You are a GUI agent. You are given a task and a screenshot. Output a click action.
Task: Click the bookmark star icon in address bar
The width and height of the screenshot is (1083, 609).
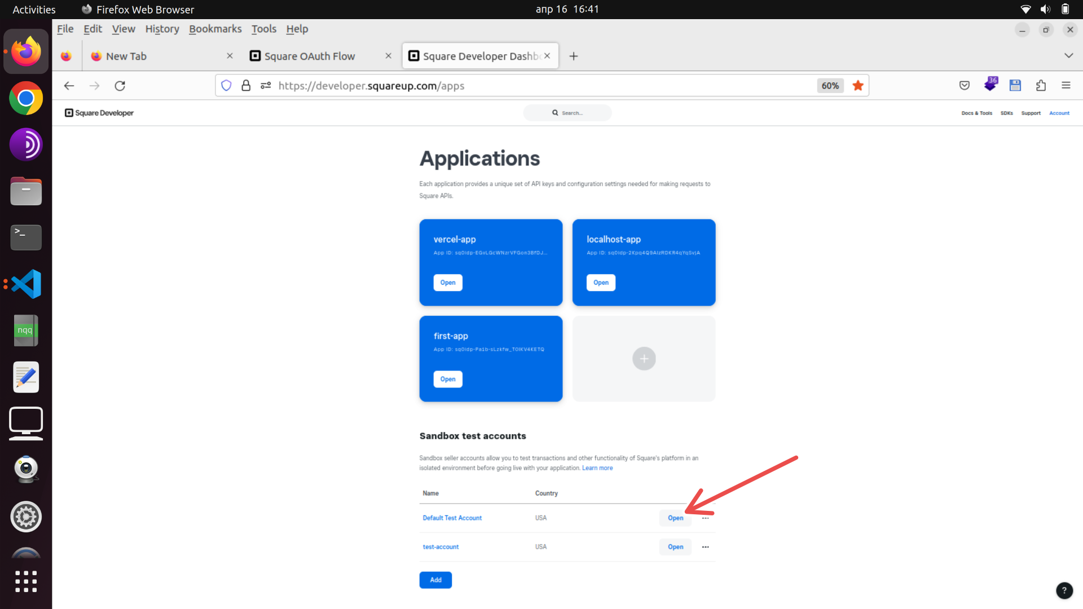858,86
